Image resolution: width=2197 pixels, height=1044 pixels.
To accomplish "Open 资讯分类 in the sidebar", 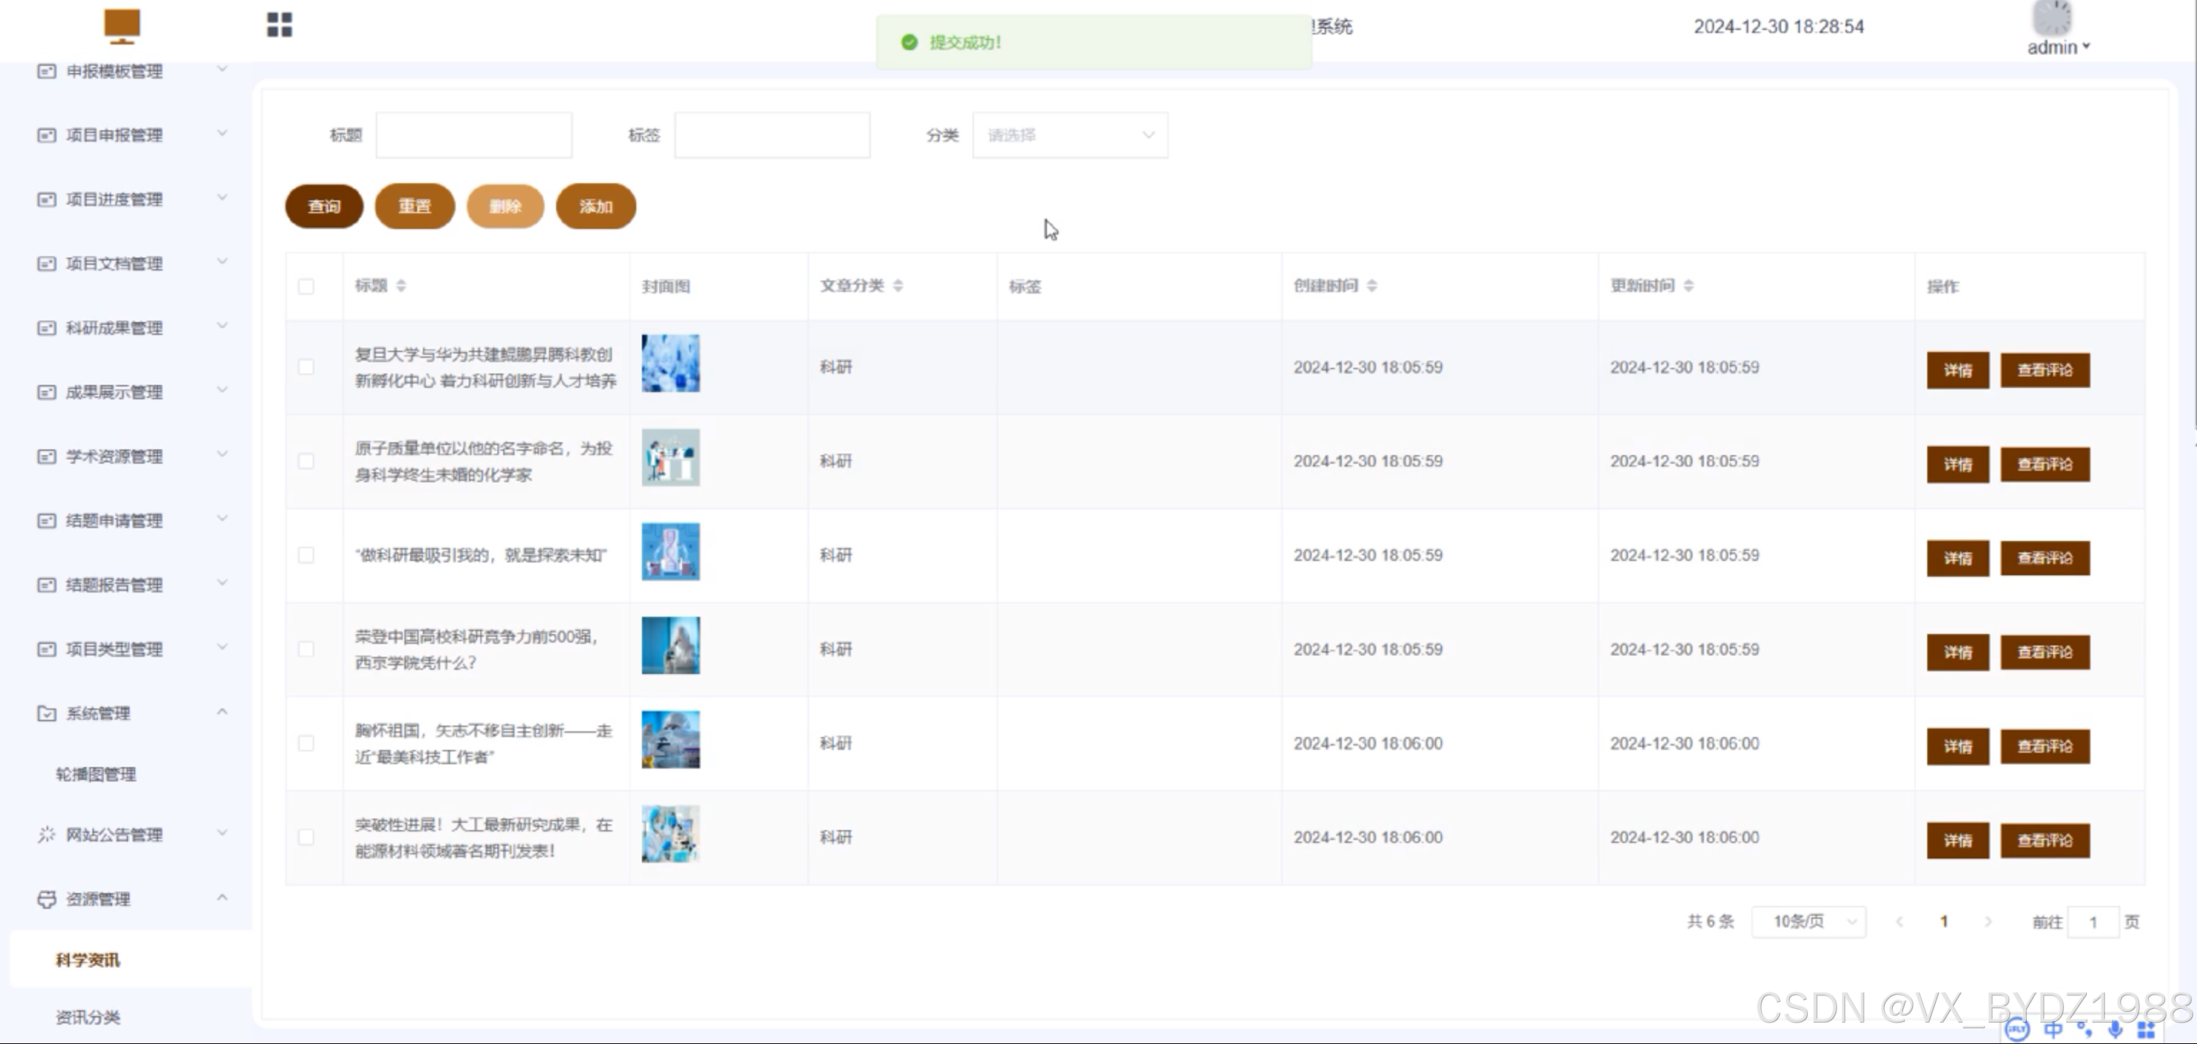I will (88, 1017).
